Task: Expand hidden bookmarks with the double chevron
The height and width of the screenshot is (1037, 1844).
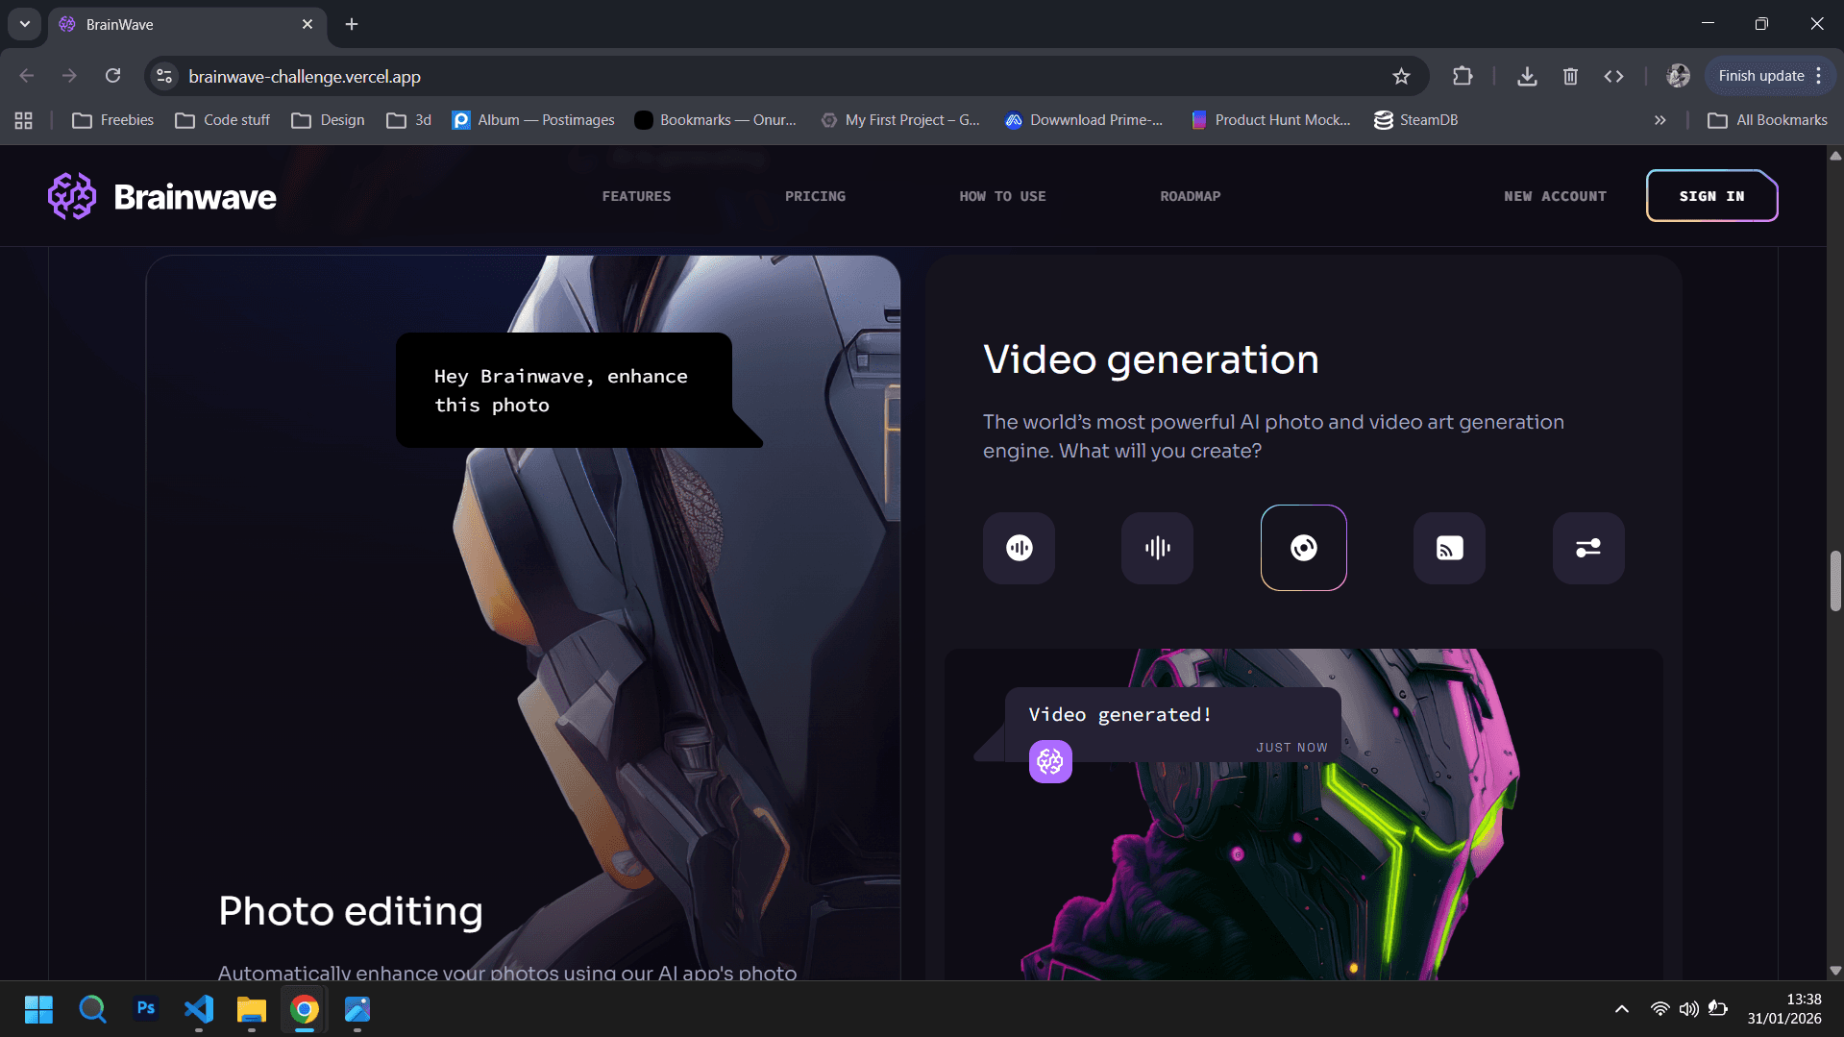Action: (x=1660, y=119)
